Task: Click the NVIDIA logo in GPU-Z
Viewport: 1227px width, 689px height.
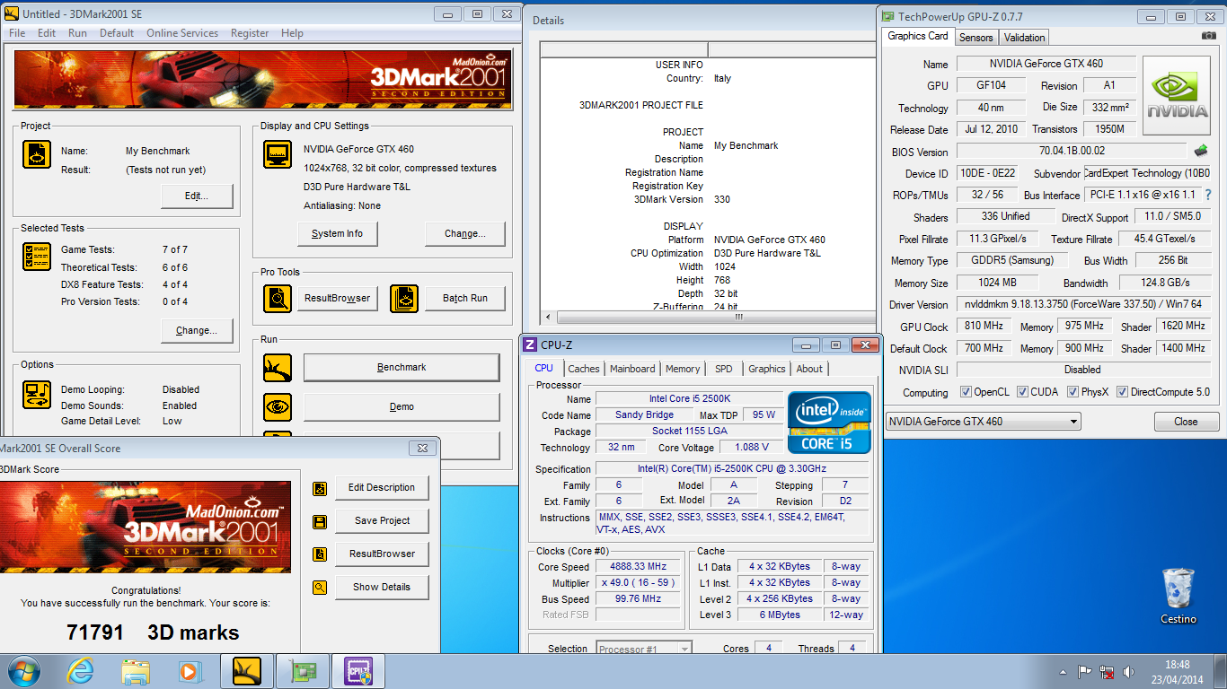Action: tap(1178, 96)
